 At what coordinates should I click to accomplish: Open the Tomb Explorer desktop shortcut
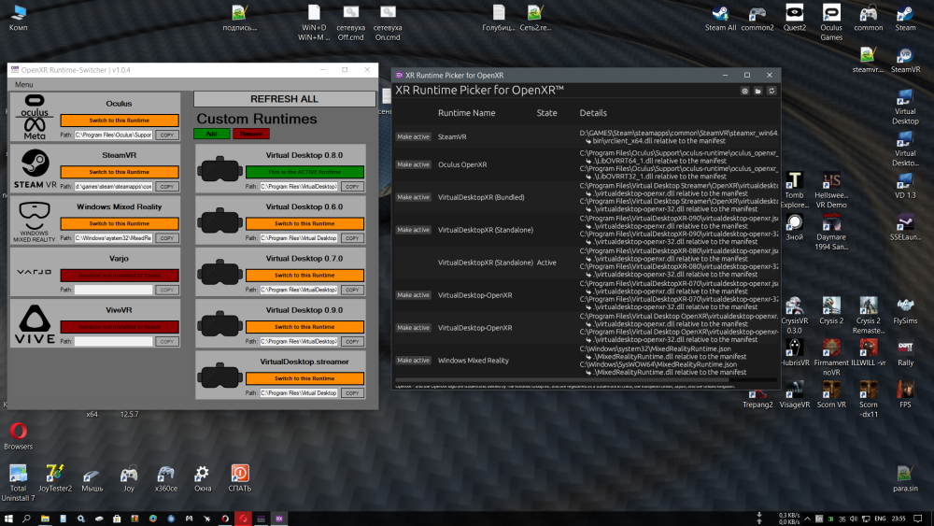click(x=794, y=191)
